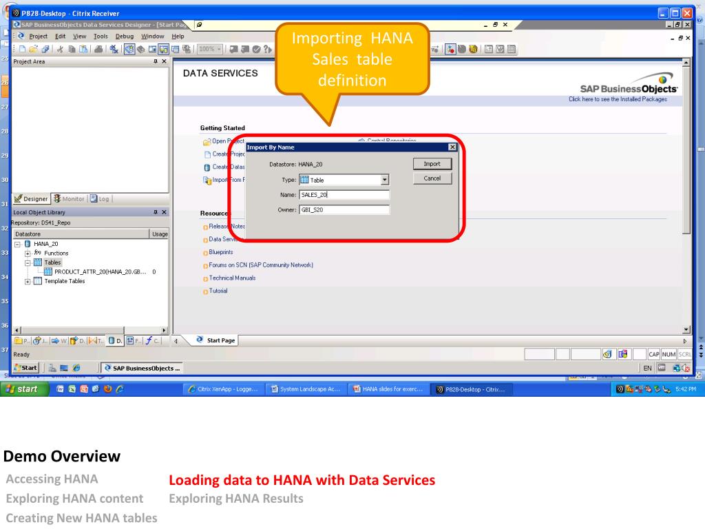Switch to the Monitor tab
This screenshot has width=705, height=529.
(x=69, y=199)
